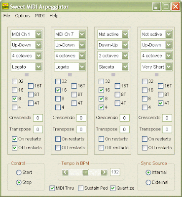The width and height of the screenshot is (182, 197).
Task: Enable On restarts in fourth arpeggiator
Action: 145,139
